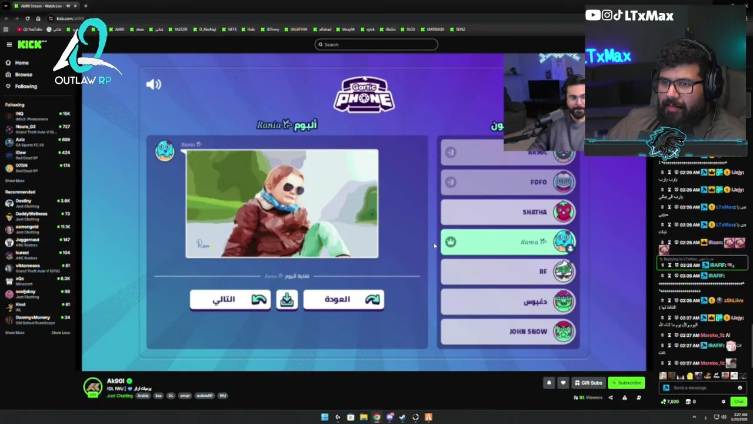This screenshot has height=424, width=753.
Task: Open D7DN channel in sidebar
Action: pos(38,167)
